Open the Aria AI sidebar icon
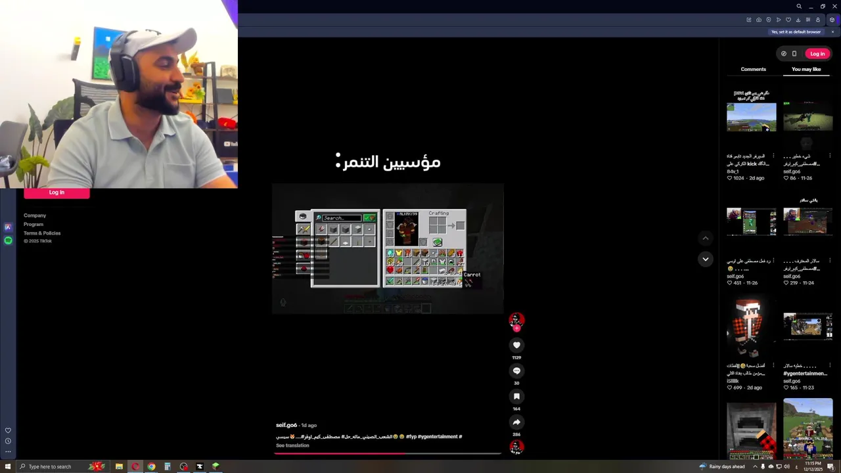Image resolution: width=841 pixels, height=473 pixels. pos(8,227)
